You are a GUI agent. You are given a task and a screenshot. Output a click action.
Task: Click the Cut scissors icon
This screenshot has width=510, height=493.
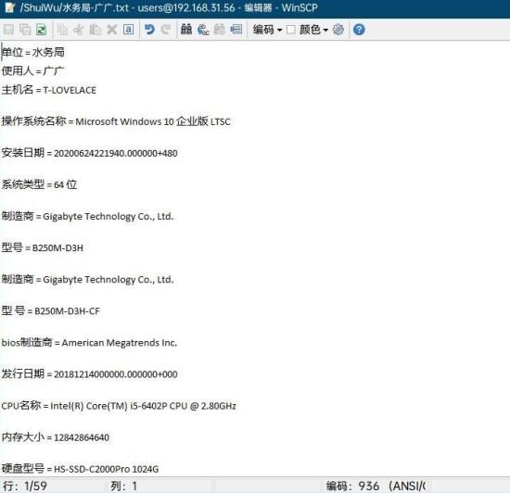(x=79, y=30)
